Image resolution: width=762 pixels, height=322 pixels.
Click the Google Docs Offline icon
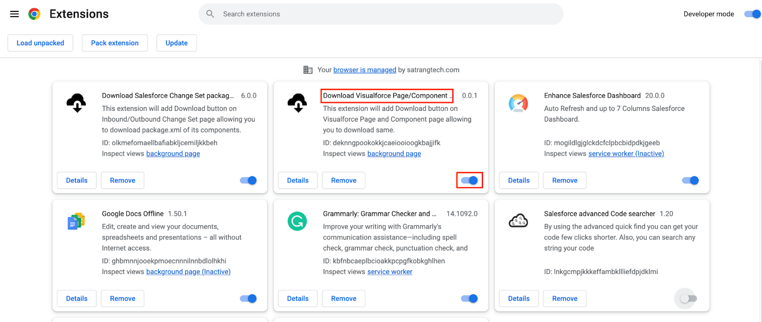76,221
